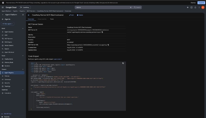Collapse the Optimize section

23,90
